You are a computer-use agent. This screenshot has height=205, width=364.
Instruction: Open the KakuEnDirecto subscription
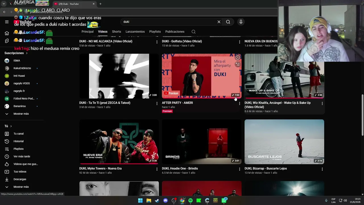coord(22,68)
